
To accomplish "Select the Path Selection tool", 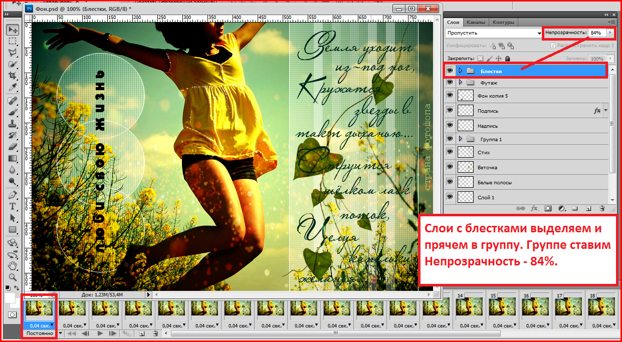I will pyautogui.click(x=13, y=218).
